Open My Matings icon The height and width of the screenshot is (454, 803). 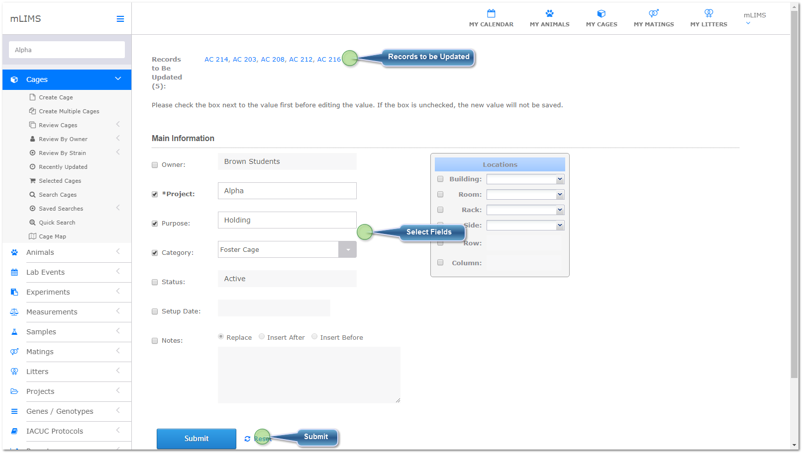click(654, 13)
